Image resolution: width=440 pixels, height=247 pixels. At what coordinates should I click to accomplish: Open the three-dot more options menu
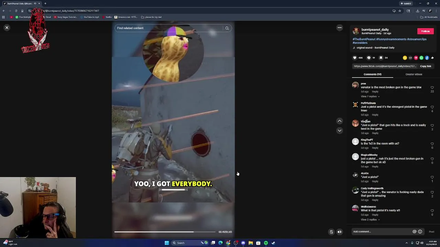click(339, 27)
